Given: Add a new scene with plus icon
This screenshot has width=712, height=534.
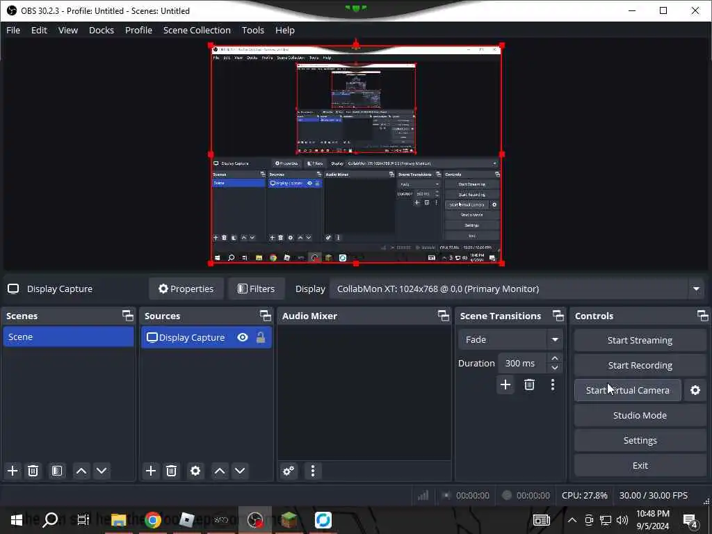Looking at the screenshot, I should pyautogui.click(x=13, y=471).
